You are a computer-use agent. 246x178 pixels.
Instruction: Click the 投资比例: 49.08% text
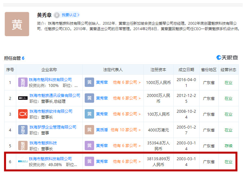(45, 165)
